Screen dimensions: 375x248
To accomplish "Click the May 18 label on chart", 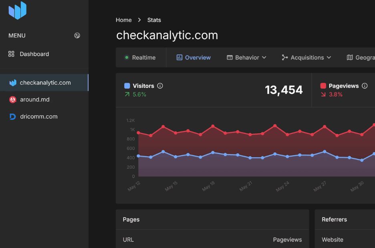I will [x=208, y=186].
